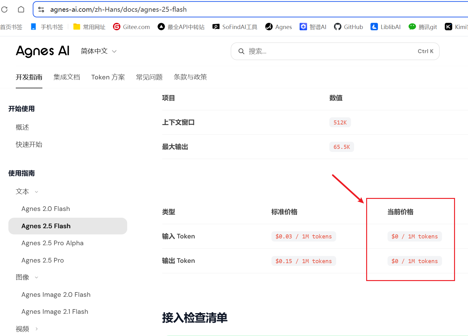This screenshot has width=468, height=336.
Task: Click the 类型 column header
Action: [x=169, y=212]
